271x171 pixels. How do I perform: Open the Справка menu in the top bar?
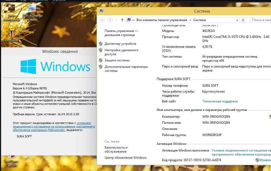pyautogui.click(x=59, y=1)
